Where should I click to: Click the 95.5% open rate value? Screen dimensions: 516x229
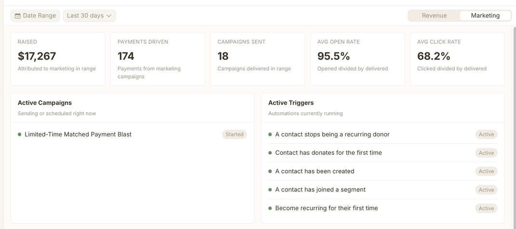333,56
